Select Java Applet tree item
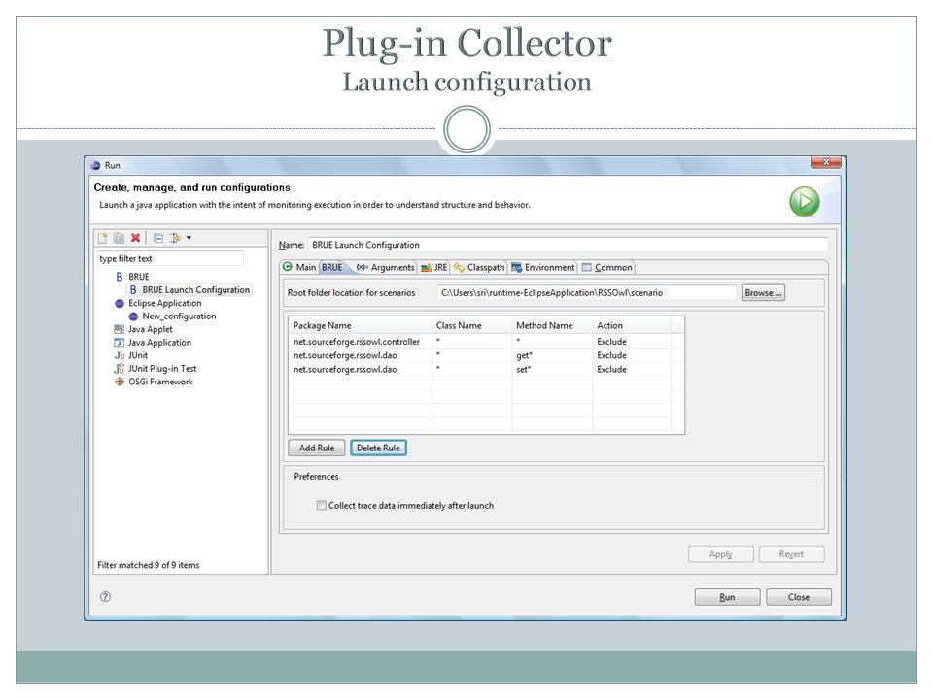 (151, 329)
